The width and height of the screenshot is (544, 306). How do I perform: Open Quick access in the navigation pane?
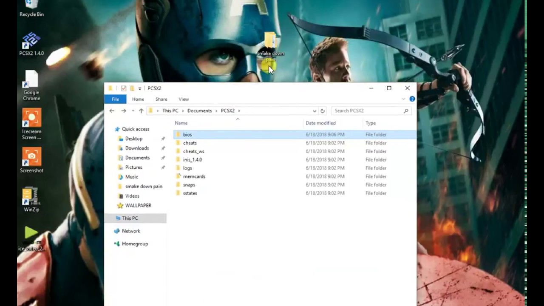coord(135,129)
